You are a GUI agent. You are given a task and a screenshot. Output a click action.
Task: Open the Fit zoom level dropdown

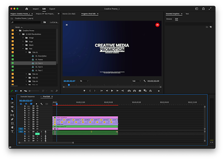tap(84, 81)
